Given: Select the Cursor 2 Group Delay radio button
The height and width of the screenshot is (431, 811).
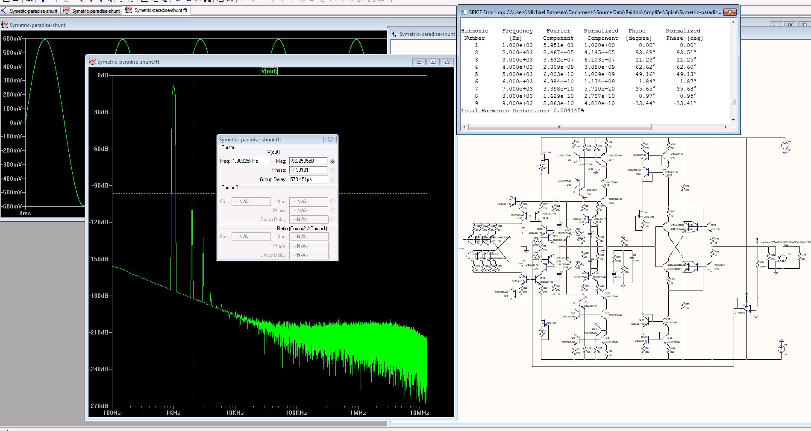Looking at the screenshot, I should 332,219.
